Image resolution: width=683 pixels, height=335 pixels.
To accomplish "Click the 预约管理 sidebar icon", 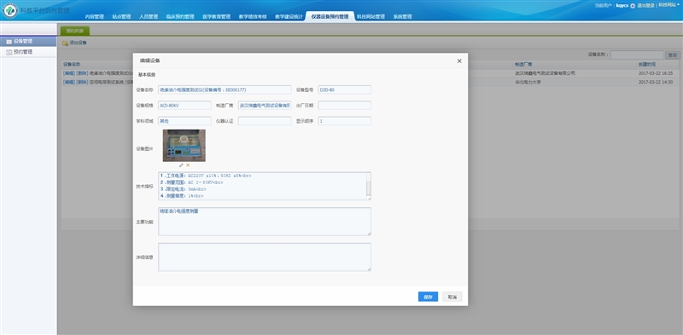I will point(9,52).
